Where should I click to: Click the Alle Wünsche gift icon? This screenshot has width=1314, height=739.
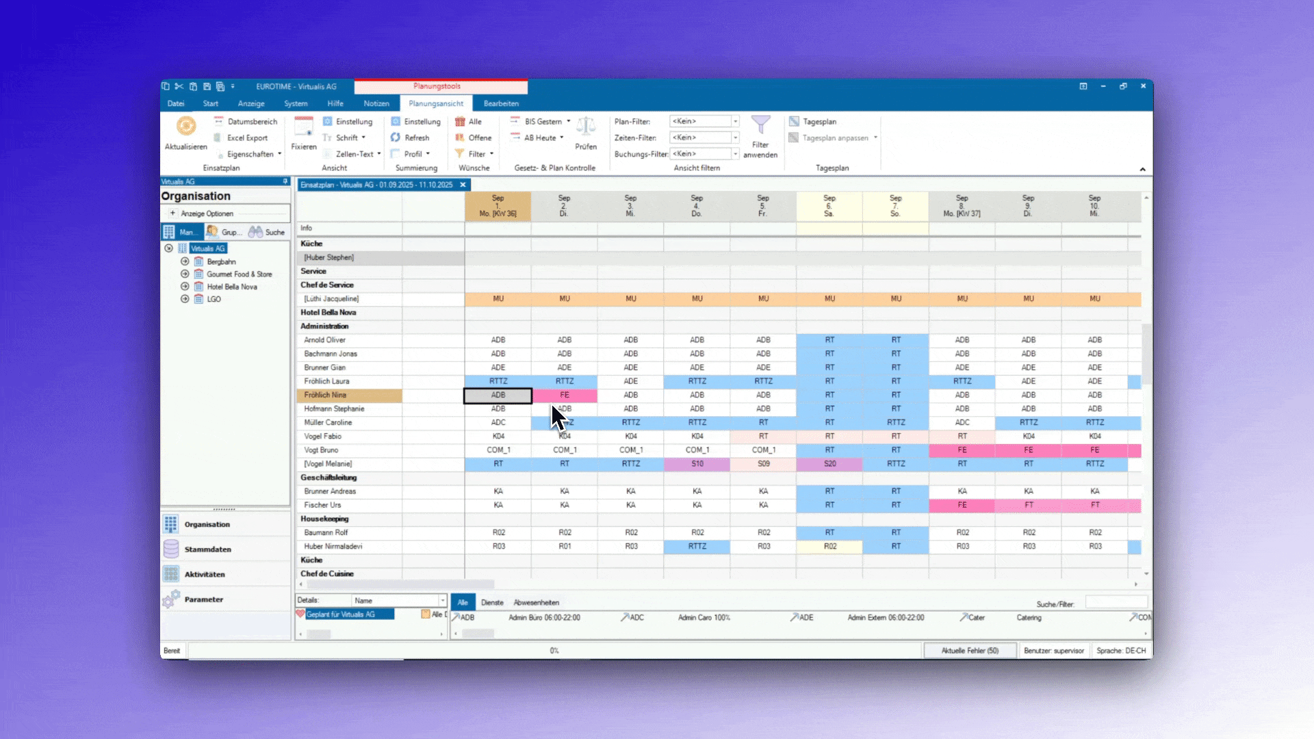460,121
